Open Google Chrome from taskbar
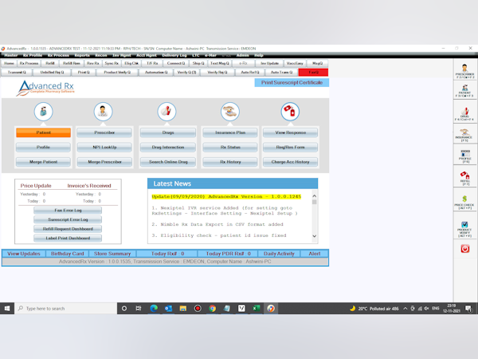 click(212, 308)
